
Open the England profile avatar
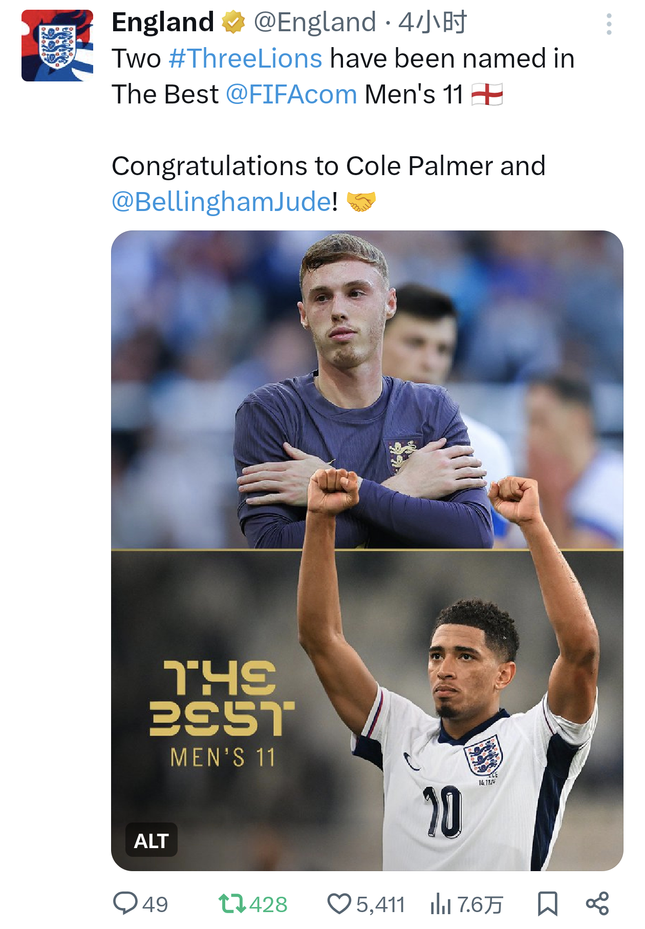57,46
